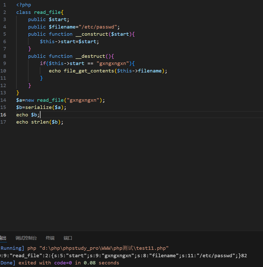Click the __destruct function name
Screen dimensions: 263x267
pyautogui.click(x=90, y=56)
